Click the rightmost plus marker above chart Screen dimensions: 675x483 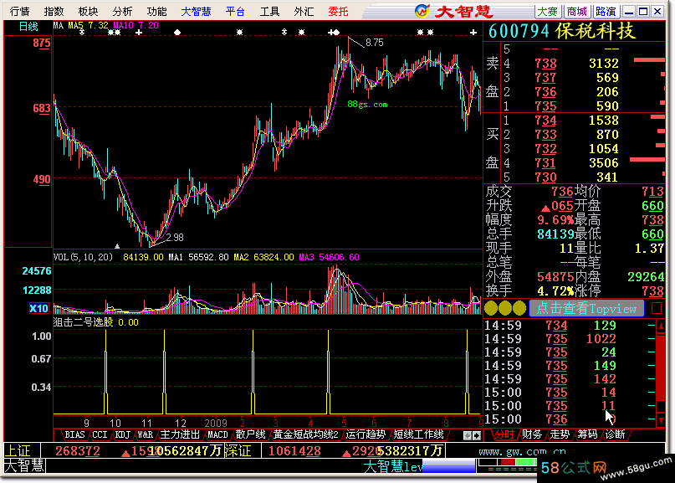[473, 33]
